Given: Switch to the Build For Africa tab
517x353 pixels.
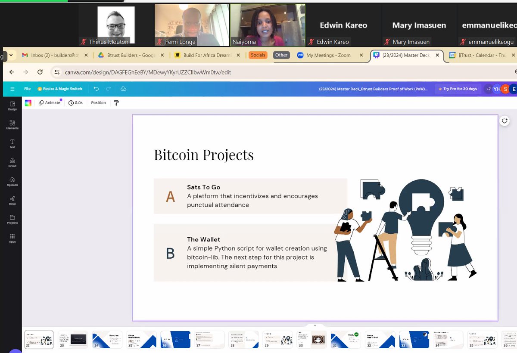Looking at the screenshot, I should click(207, 55).
